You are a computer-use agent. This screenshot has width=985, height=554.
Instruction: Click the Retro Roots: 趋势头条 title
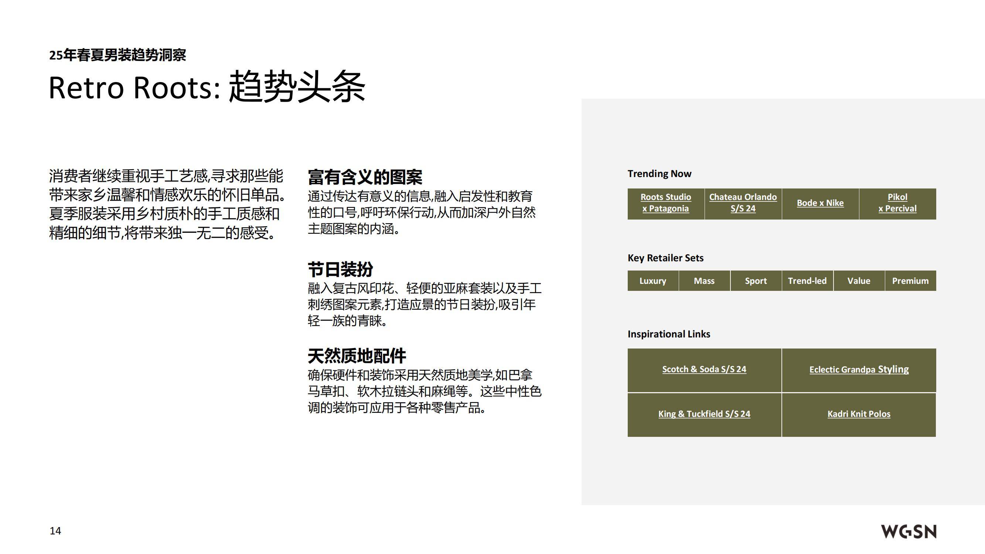pyautogui.click(x=207, y=86)
